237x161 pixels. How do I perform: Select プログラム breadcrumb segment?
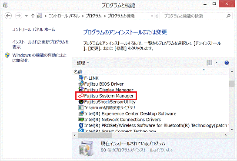(x=93, y=16)
